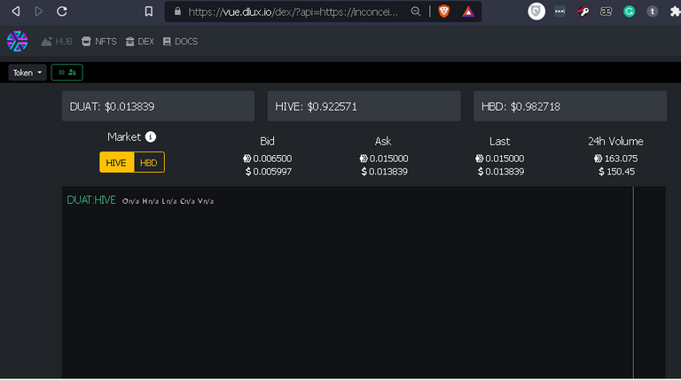The image size is (681, 381).
Task: Click the DLUX logo
Action: point(18,42)
